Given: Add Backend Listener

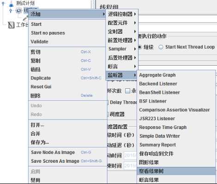Looking at the screenshot, I should 176,84.
